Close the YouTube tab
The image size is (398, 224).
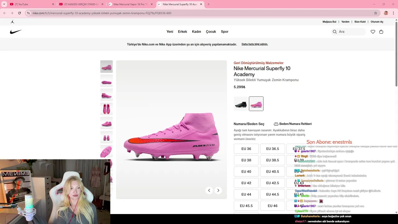tap(53, 4)
